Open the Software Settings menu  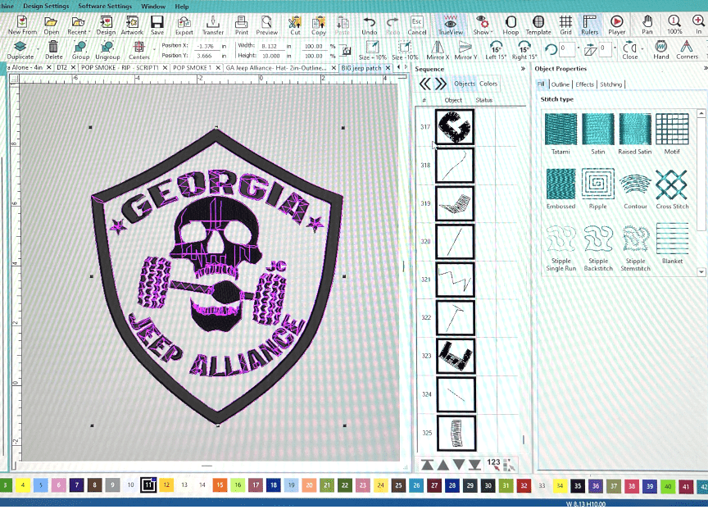[x=105, y=7]
